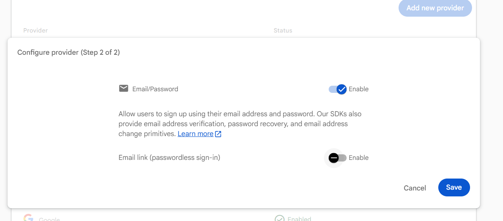The image size is (503, 221).
Task: Select the Google provider row name
Action: [x=49, y=219]
